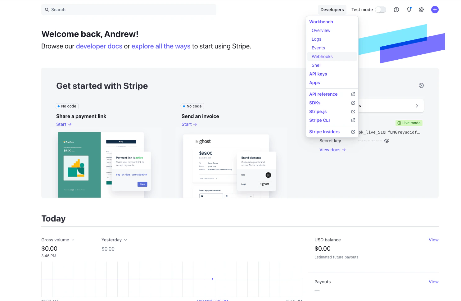The image size is (461, 301).
Task: Select Webhooks from the Developers menu
Action: click(322, 57)
